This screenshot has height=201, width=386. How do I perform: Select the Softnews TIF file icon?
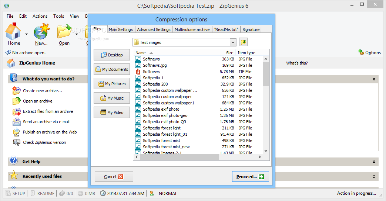click(138, 72)
